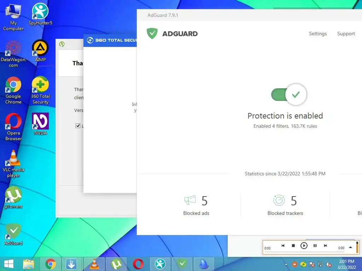Image resolution: width=362 pixels, height=271 pixels.
Task: Pause playback in the mini player
Action: tap(315, 246)
